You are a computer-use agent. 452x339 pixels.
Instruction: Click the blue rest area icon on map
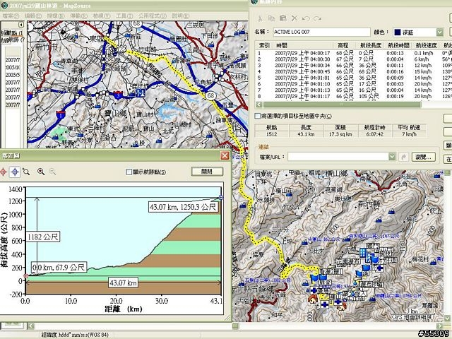point(141,93)
